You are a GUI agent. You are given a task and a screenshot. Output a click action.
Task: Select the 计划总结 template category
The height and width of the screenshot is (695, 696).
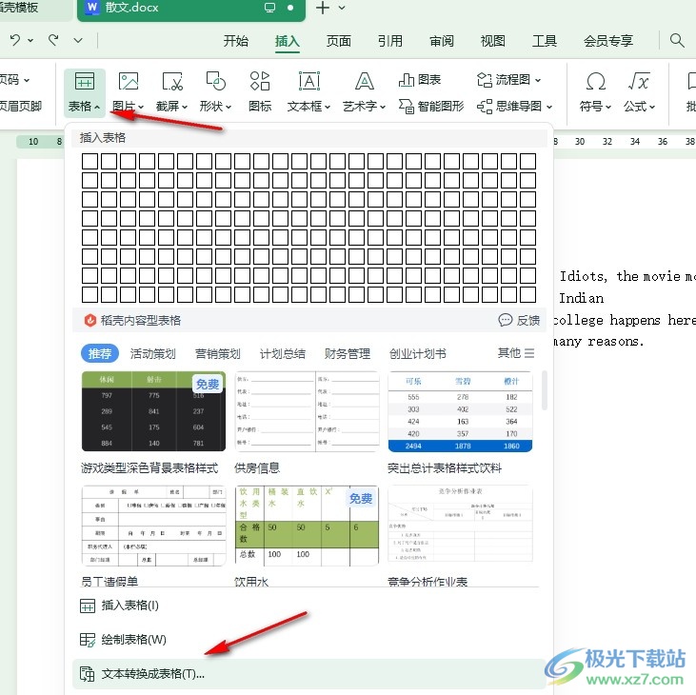click(x=283, y=354)
